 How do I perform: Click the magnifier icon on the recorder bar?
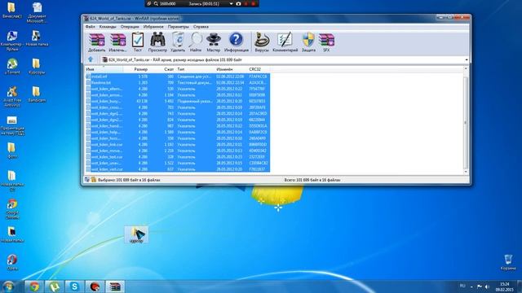tap(156, 3)
